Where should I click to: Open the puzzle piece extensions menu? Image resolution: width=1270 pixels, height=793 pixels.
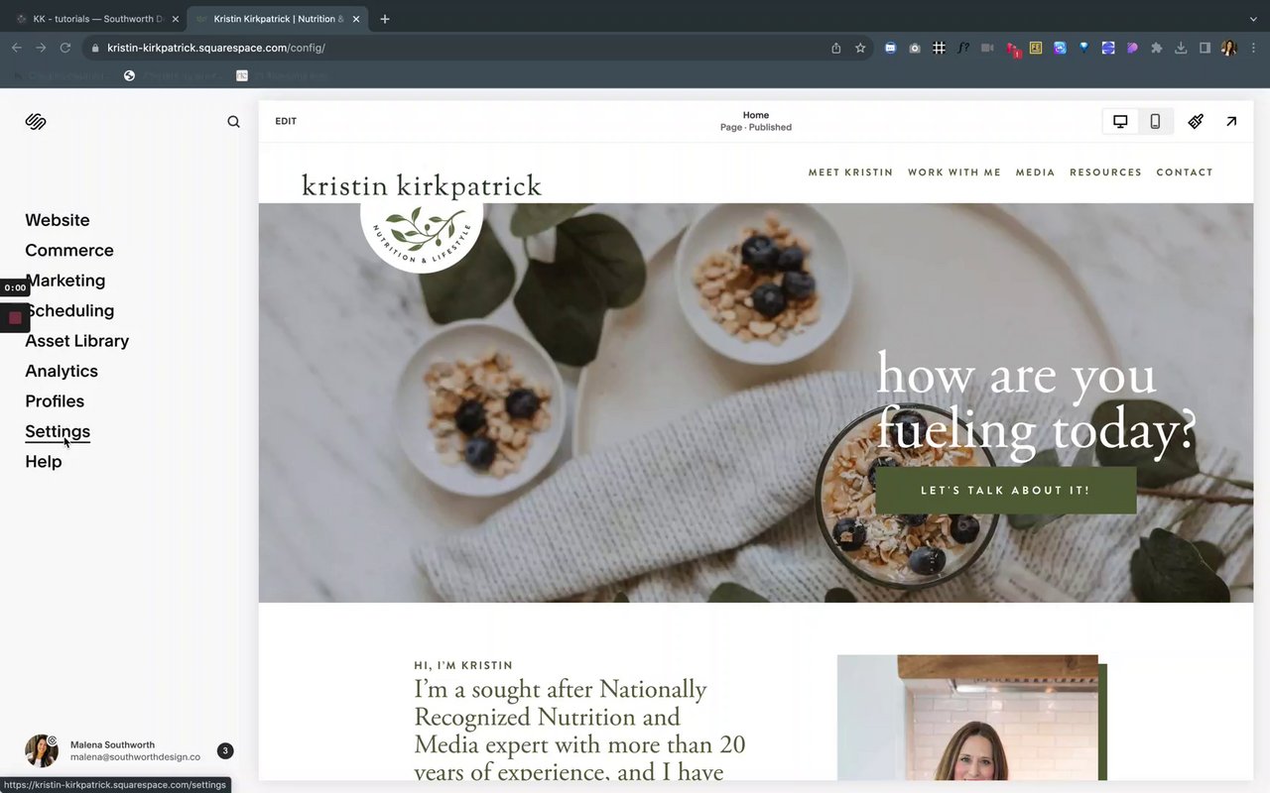(1157, 48)
